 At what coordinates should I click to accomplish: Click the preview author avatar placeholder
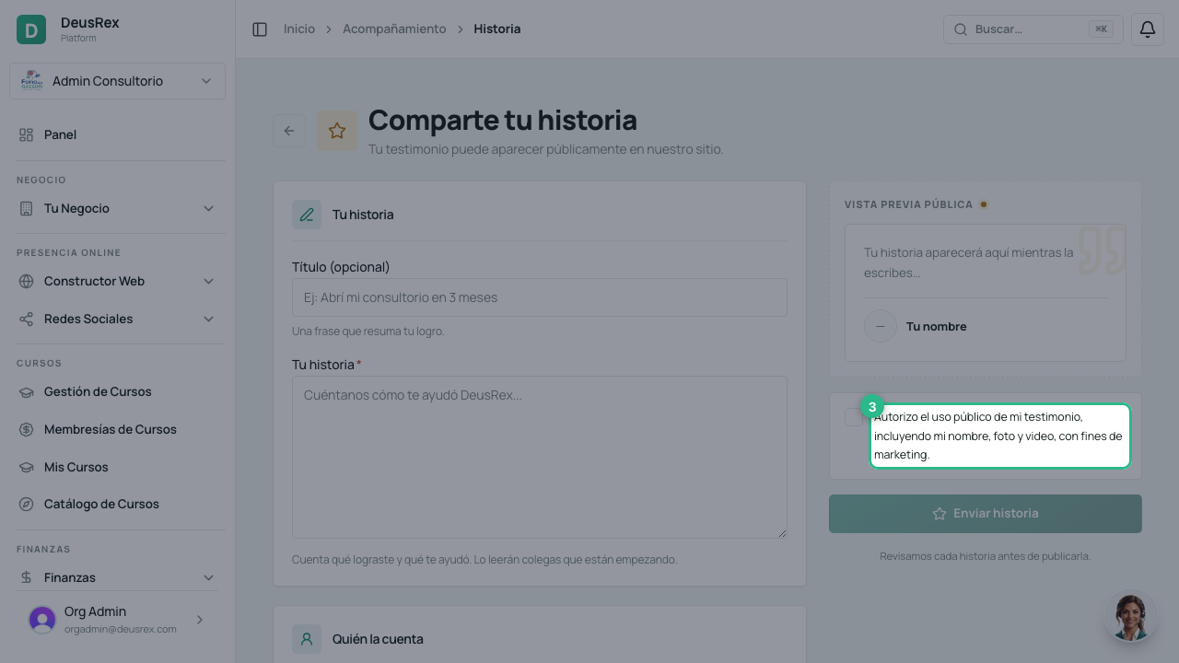coord(881,326)
